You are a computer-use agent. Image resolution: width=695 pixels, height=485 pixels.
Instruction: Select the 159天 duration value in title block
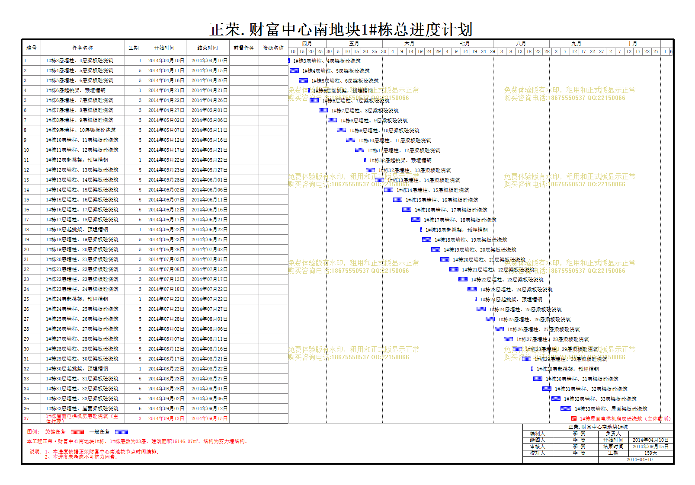pyautogui.click(x=651, y=453)
